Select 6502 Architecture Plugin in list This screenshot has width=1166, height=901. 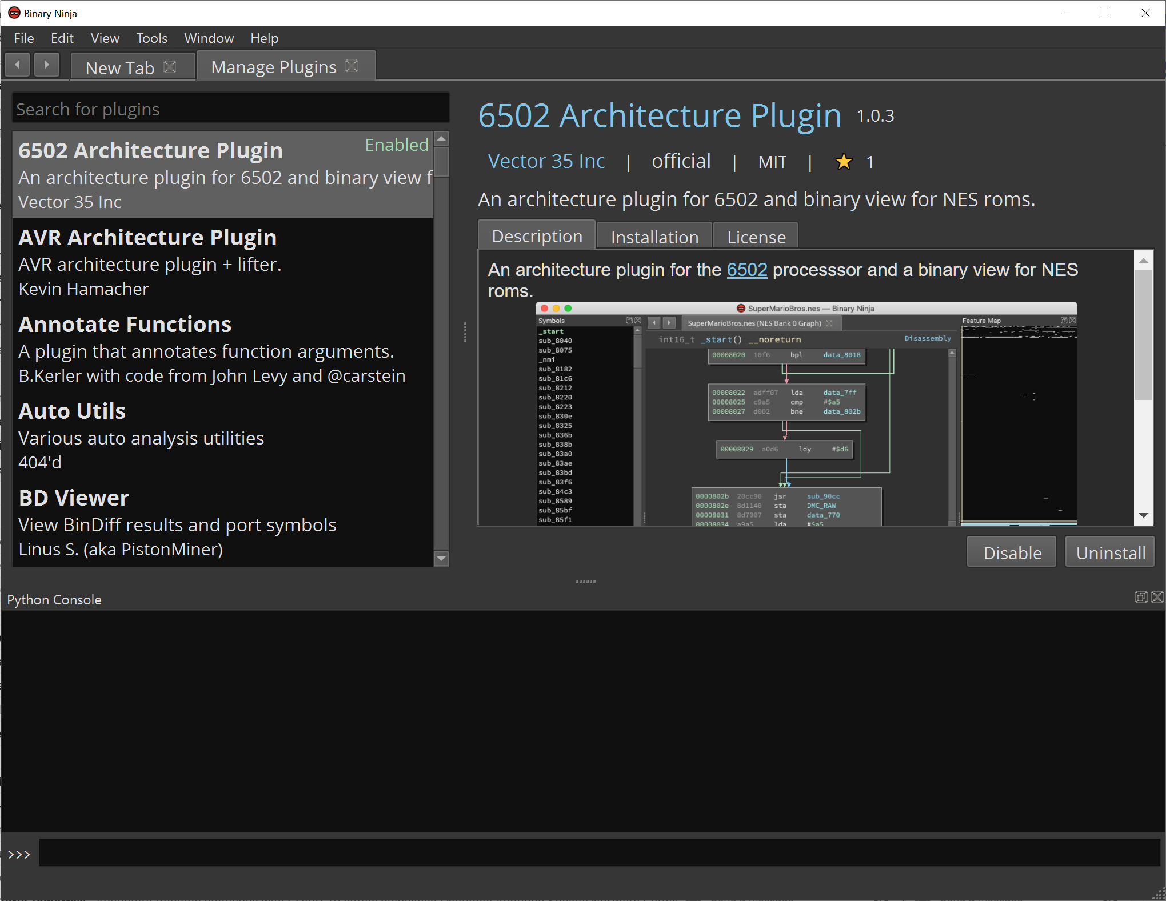pyautogui.click(x=223, y=175)
